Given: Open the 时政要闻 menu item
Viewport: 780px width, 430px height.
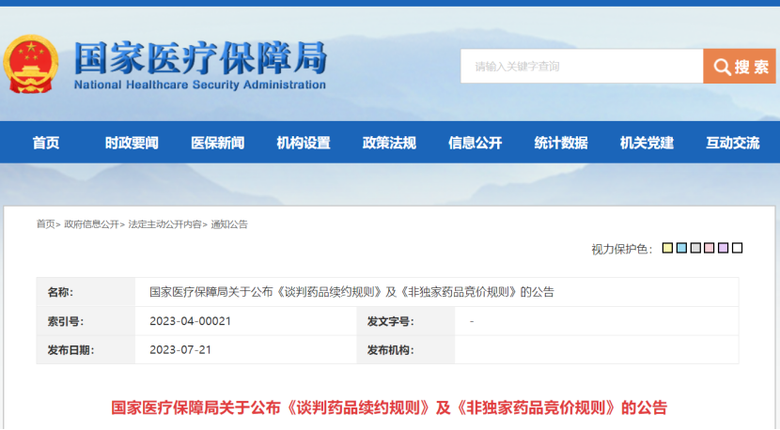Looking at the screenshot, I should (x=132, y=143).
